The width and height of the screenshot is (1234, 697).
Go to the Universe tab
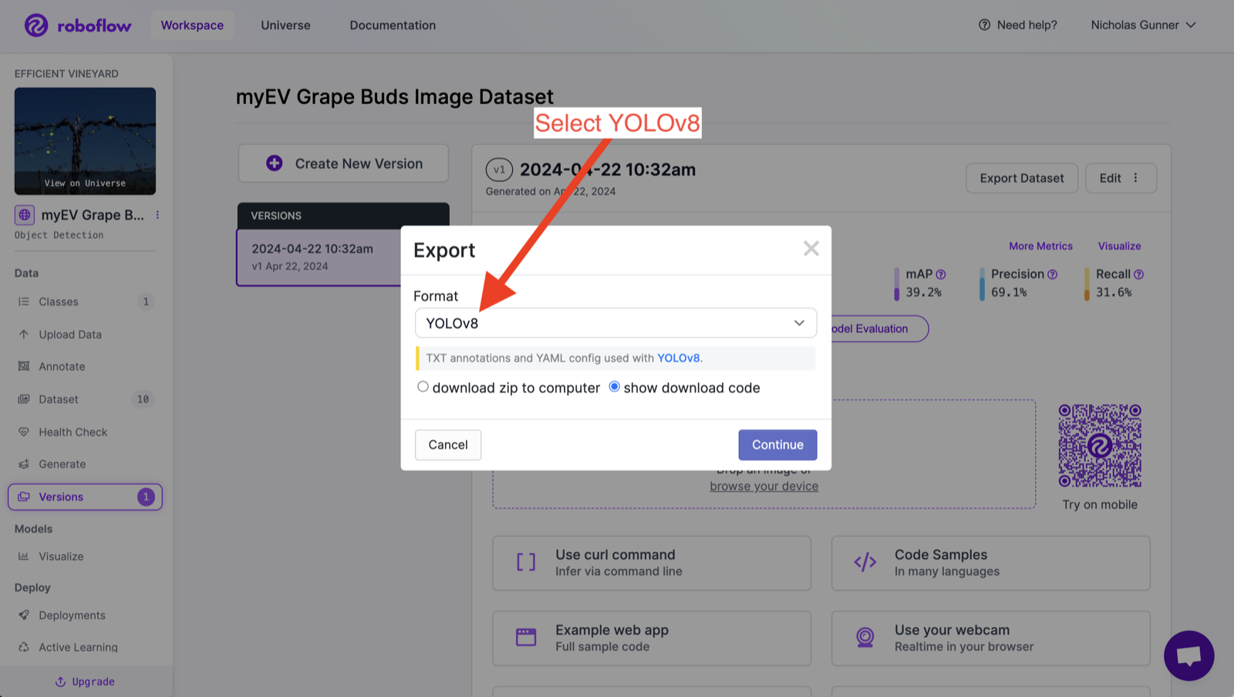[x=285, y=25]
